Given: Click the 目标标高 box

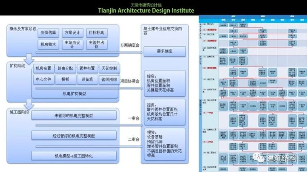Looking at the screenshot, I should click(x=97, y=33).
